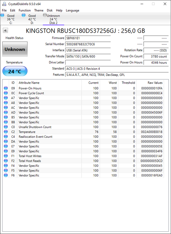Click the status orb for attribute F5
Image resolution: width=171 pixels, height=234 pixels.
point(6,170)
